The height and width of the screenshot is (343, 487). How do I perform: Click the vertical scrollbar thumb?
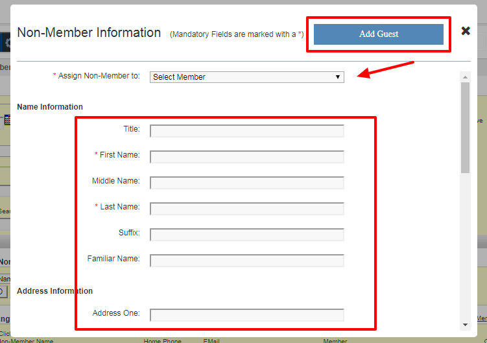[465, 127]
